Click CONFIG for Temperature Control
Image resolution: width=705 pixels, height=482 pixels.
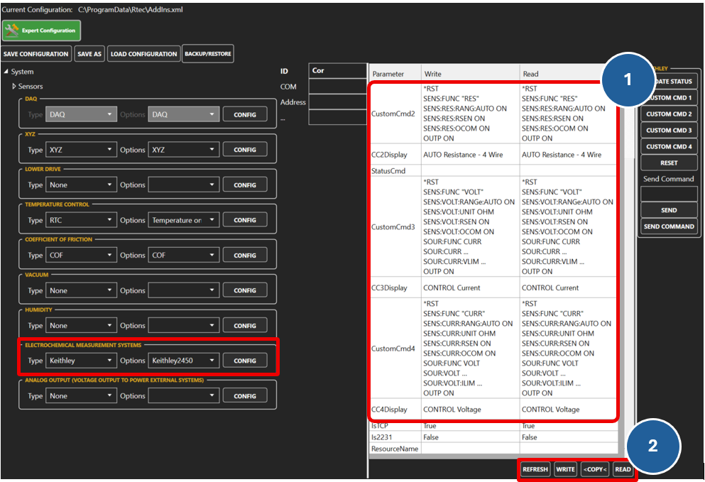(x=245, y=219)
